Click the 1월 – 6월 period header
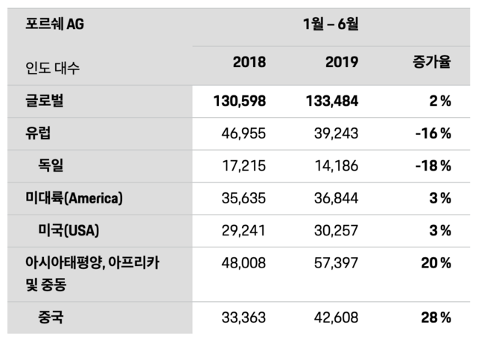The width and height of the screenshot is (484, 348). click(x=331, y=25)
